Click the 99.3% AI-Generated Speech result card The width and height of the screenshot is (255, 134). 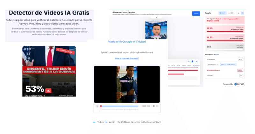pyautogui.click(x=225, y=38)
